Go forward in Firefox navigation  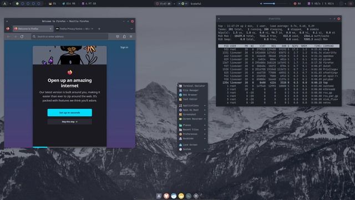(x=16, y=37)
